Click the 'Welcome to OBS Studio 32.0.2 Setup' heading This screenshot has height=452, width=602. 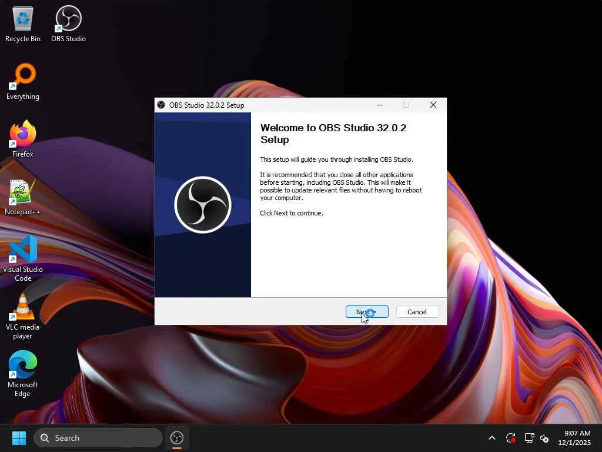pyautogui.click(x=333, y=134)
